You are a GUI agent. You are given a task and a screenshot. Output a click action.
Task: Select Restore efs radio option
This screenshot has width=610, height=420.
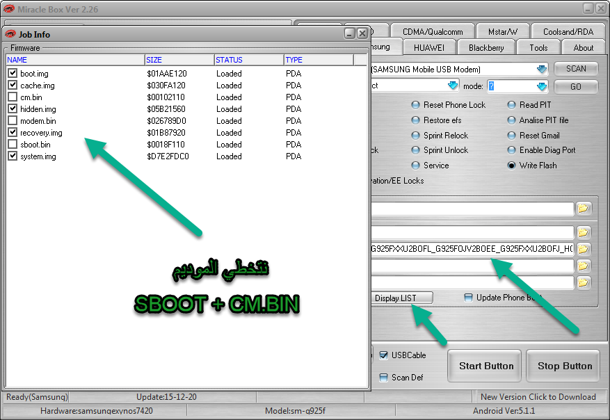415,120
